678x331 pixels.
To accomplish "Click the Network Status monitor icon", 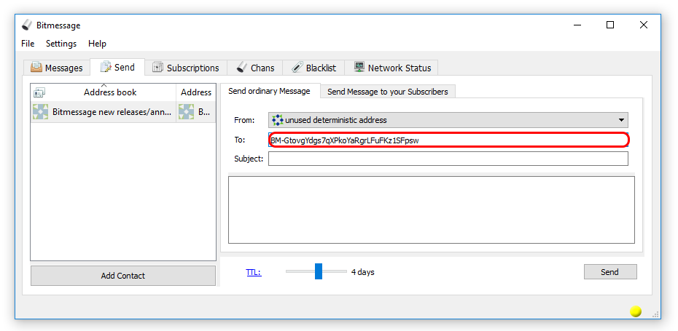I will pyautogui.click(x=359, y=68).
